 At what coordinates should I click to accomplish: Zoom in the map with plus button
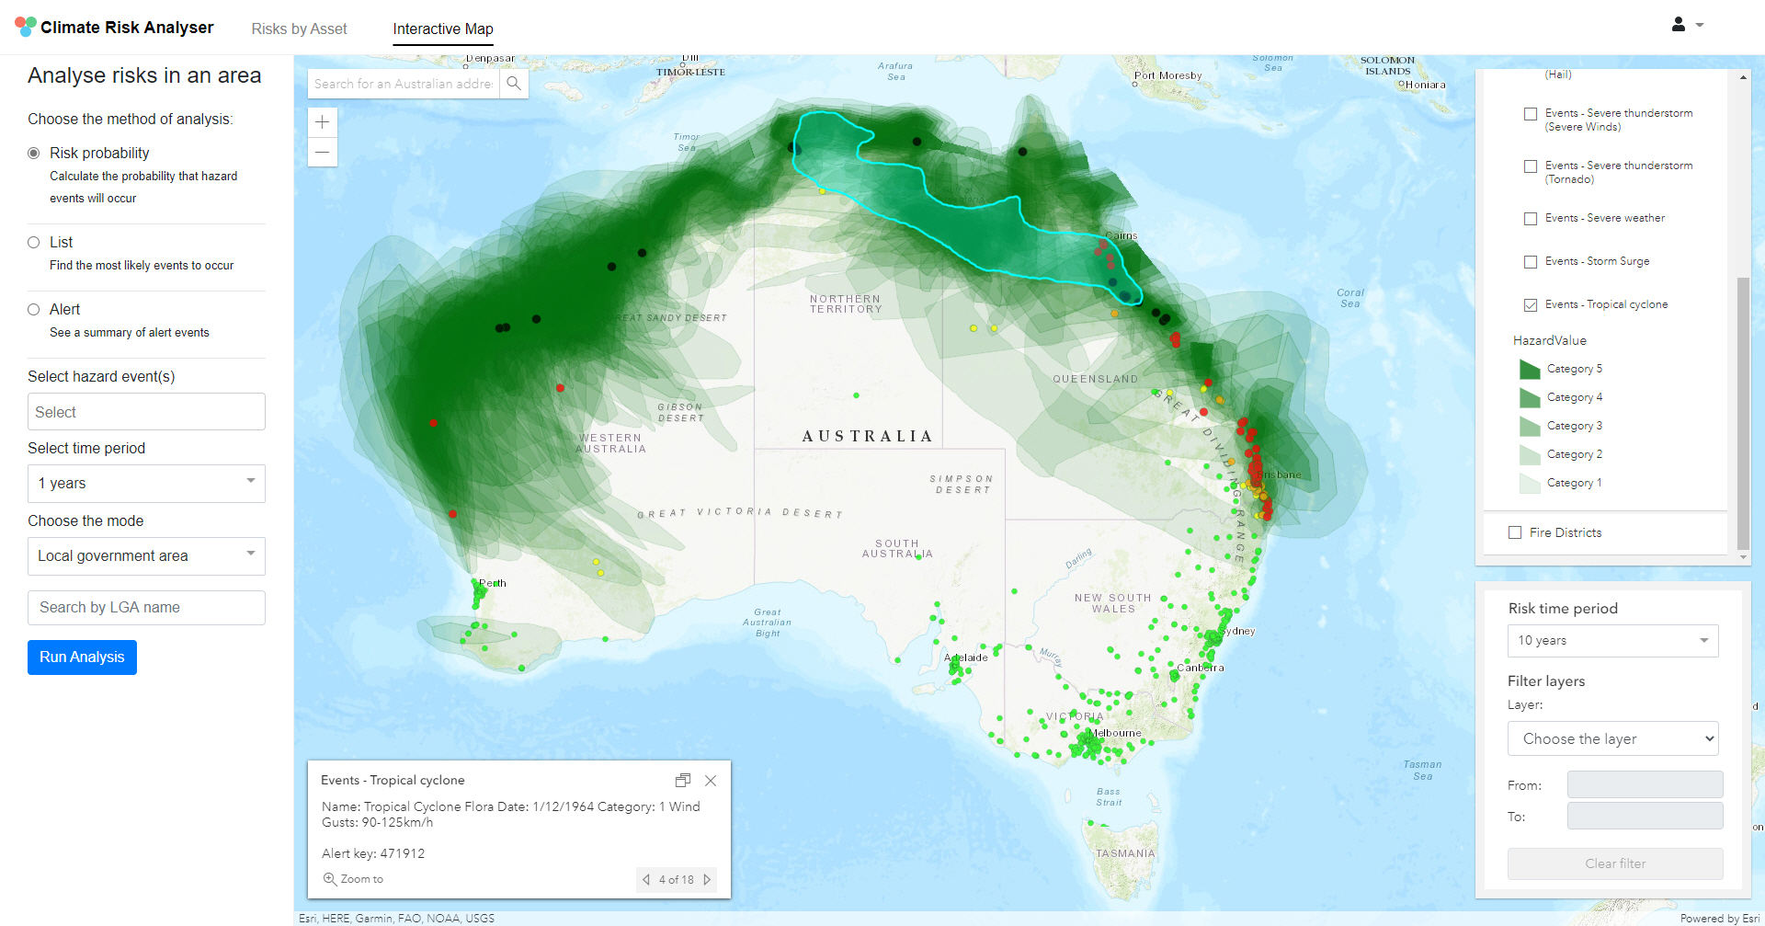pyautogui.click(x=323, y=121)
